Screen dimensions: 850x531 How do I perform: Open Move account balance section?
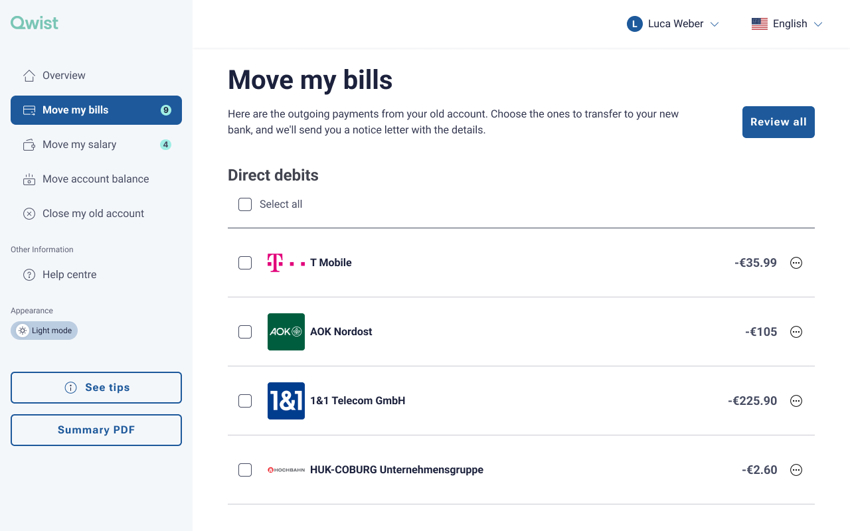[96, 179]
